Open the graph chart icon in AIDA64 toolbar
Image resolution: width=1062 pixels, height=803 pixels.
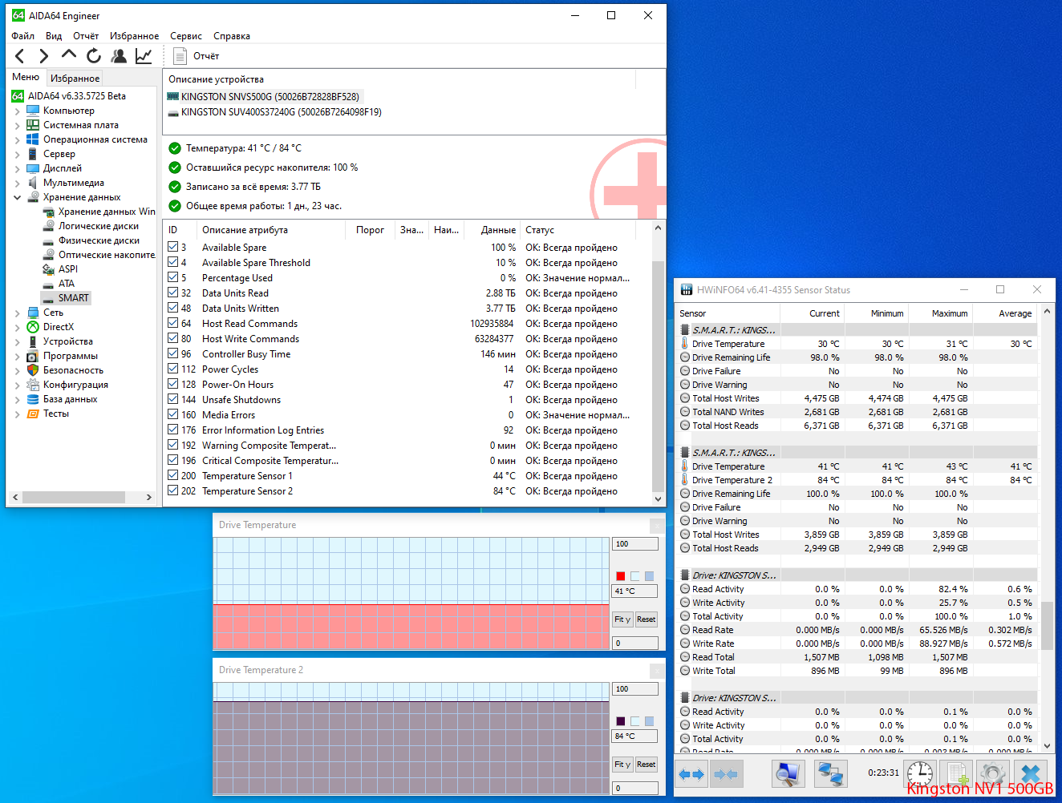[144, 55]
